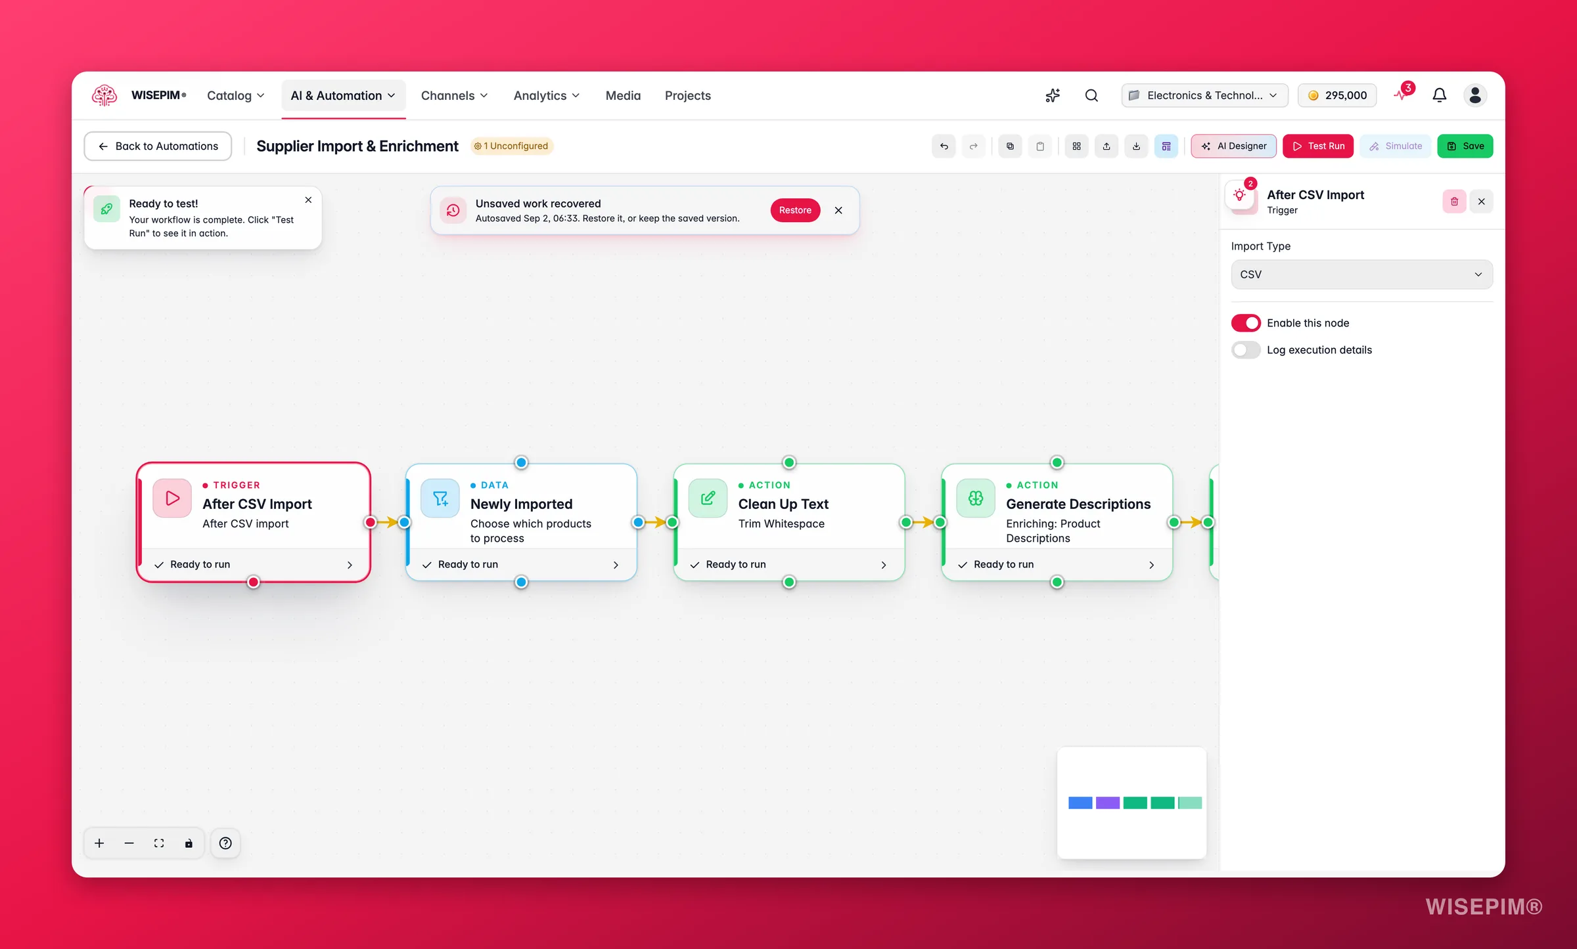Click the export upload icon

coord(1107,146)
